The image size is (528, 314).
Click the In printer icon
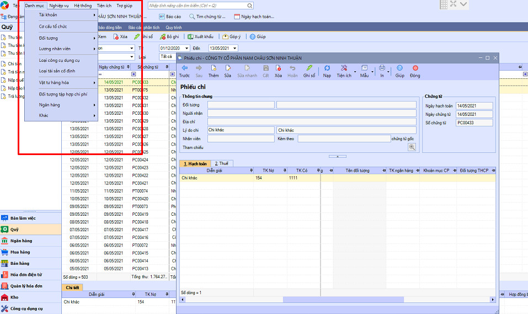click(x=382, y=68)
